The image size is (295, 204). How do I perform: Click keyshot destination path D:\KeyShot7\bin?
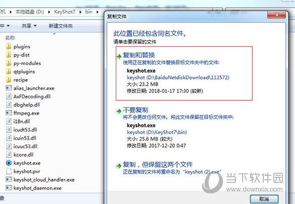[x=157, y=132]
